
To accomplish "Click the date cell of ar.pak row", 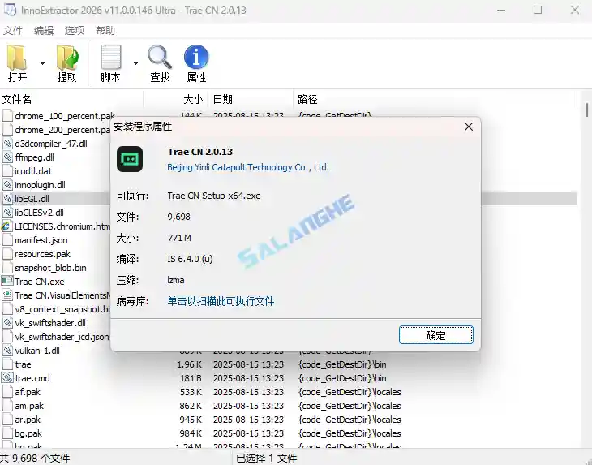I will click(x=248, y=420).
